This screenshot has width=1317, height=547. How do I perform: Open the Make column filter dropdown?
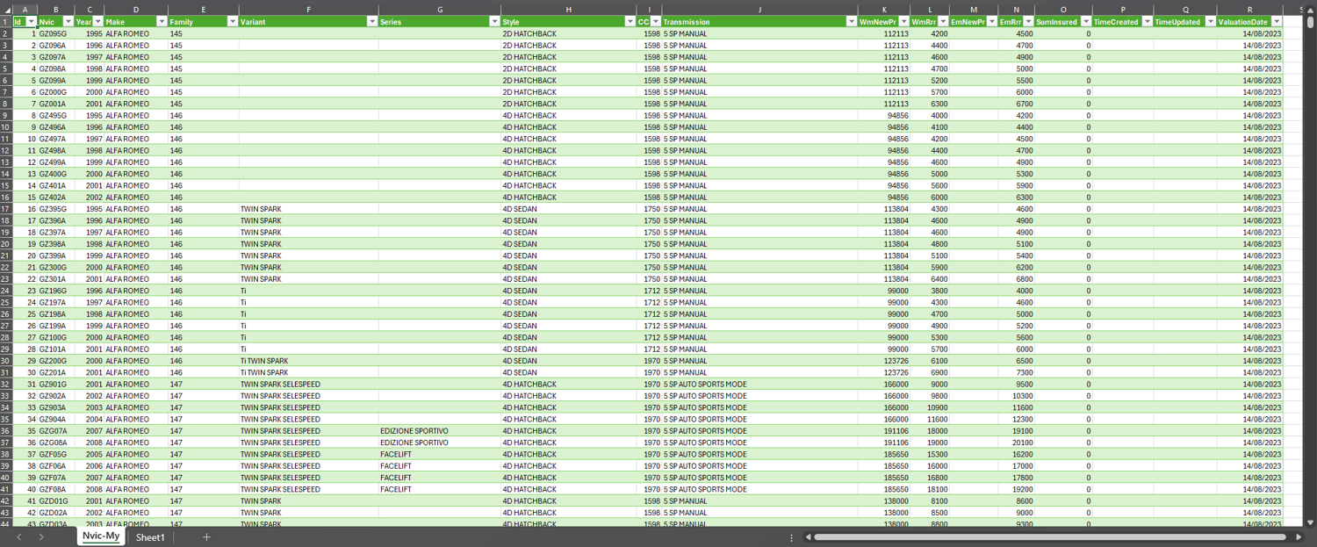162,21
